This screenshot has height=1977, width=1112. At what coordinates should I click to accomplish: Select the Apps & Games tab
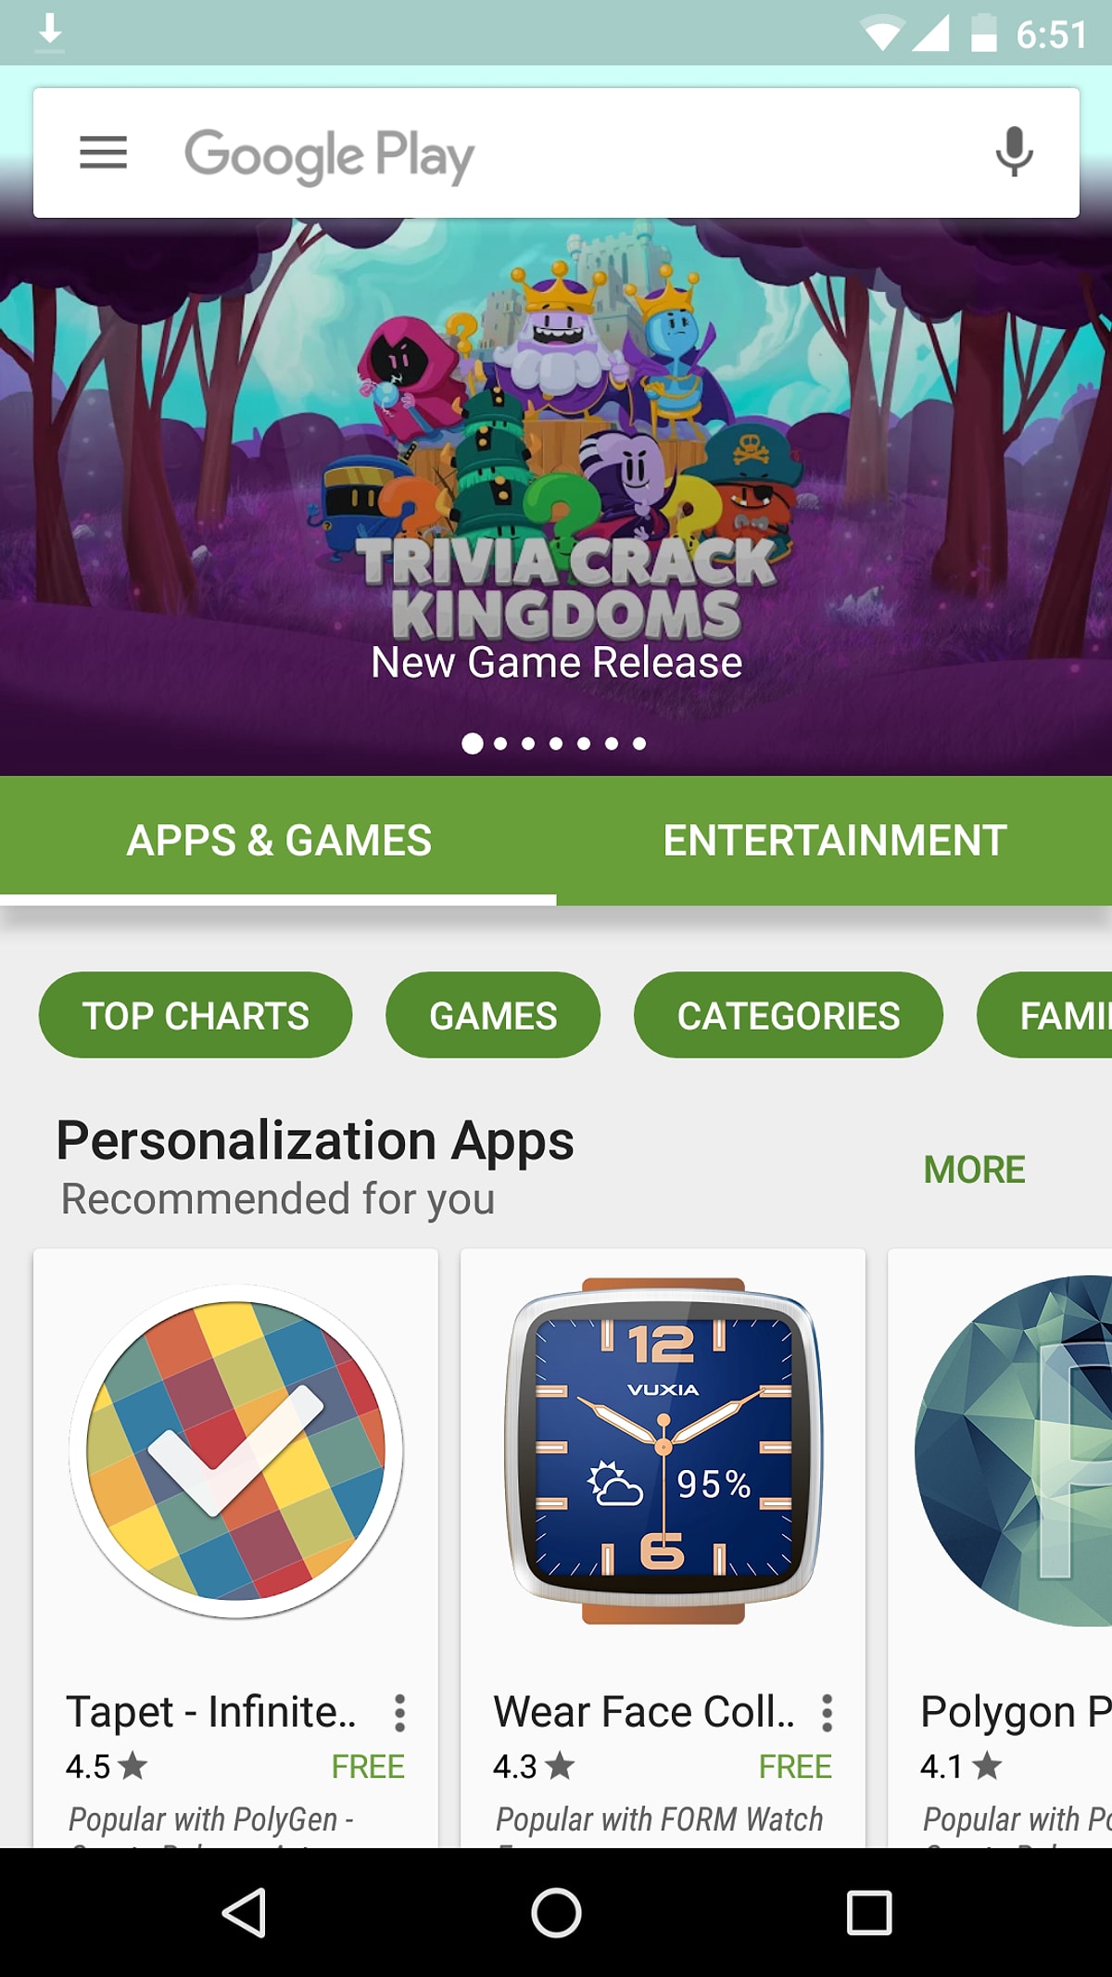click(278, 841)
